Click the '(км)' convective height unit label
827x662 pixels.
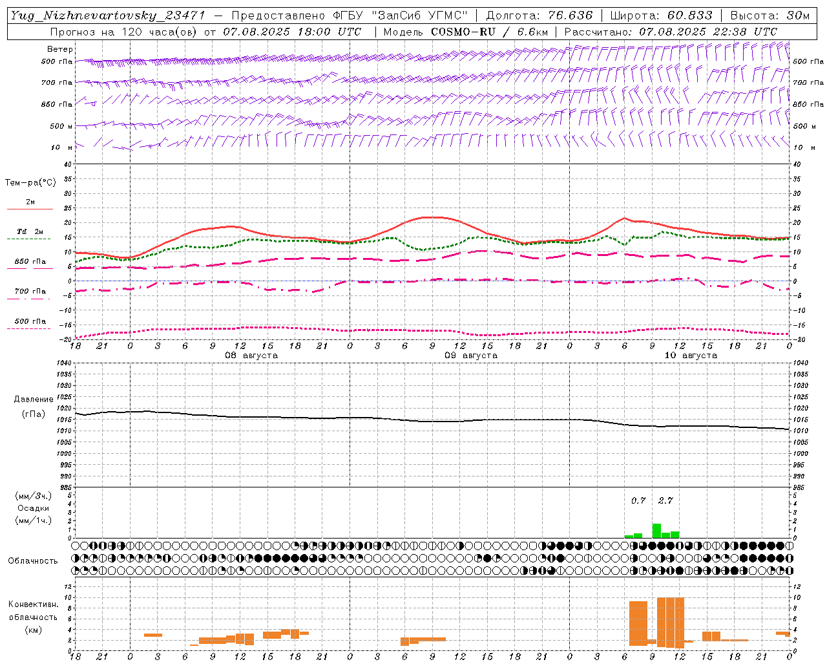(x=33, y=630)
